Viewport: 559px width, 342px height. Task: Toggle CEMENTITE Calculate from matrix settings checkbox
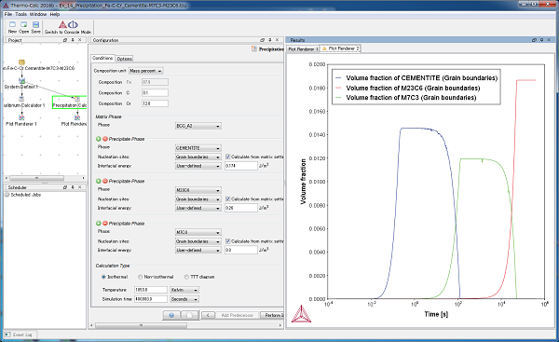228,157
